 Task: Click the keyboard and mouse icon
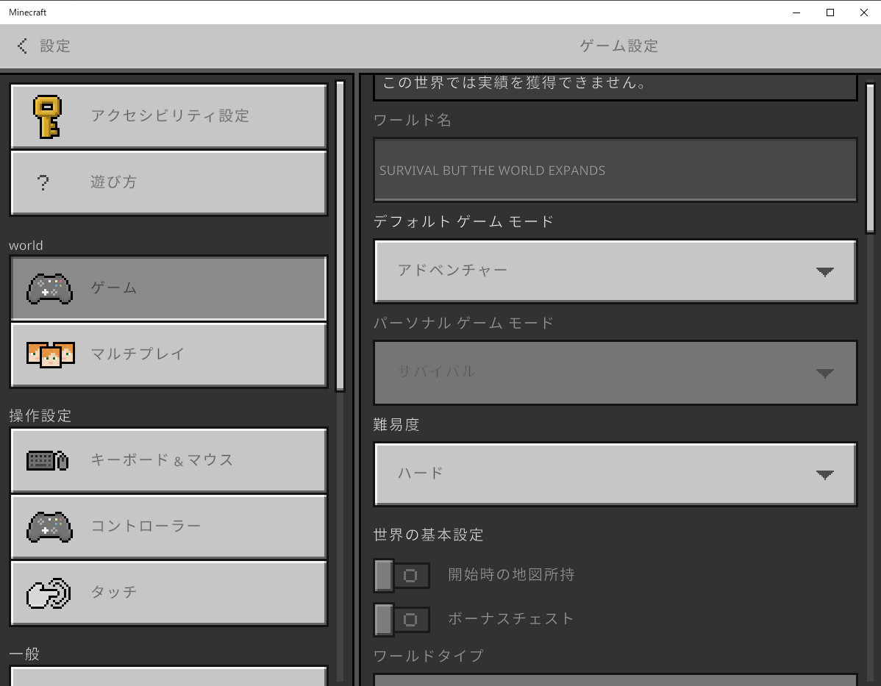(x=48, y=461)
